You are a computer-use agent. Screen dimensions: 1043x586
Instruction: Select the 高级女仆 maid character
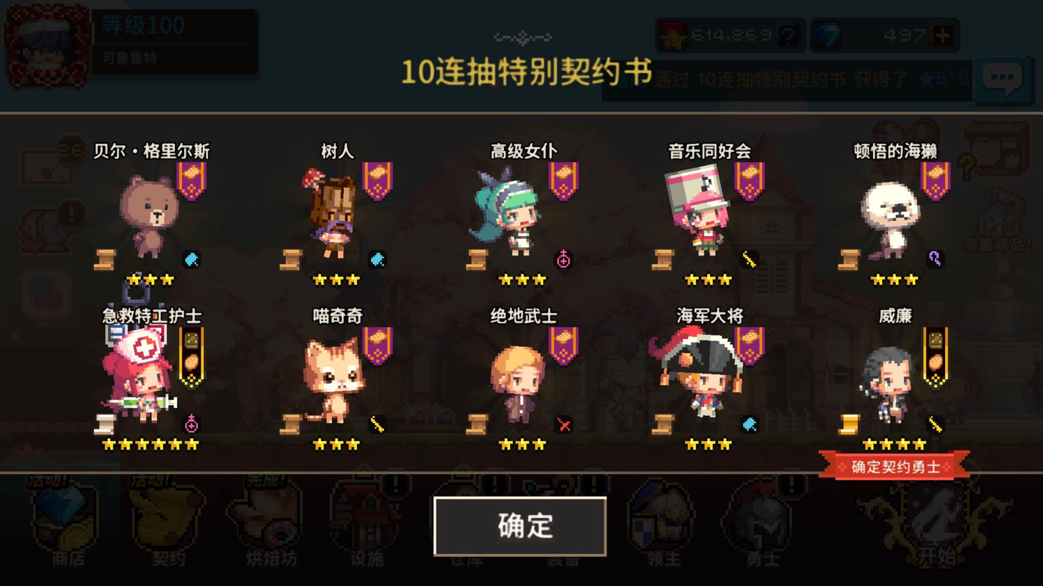508,211
